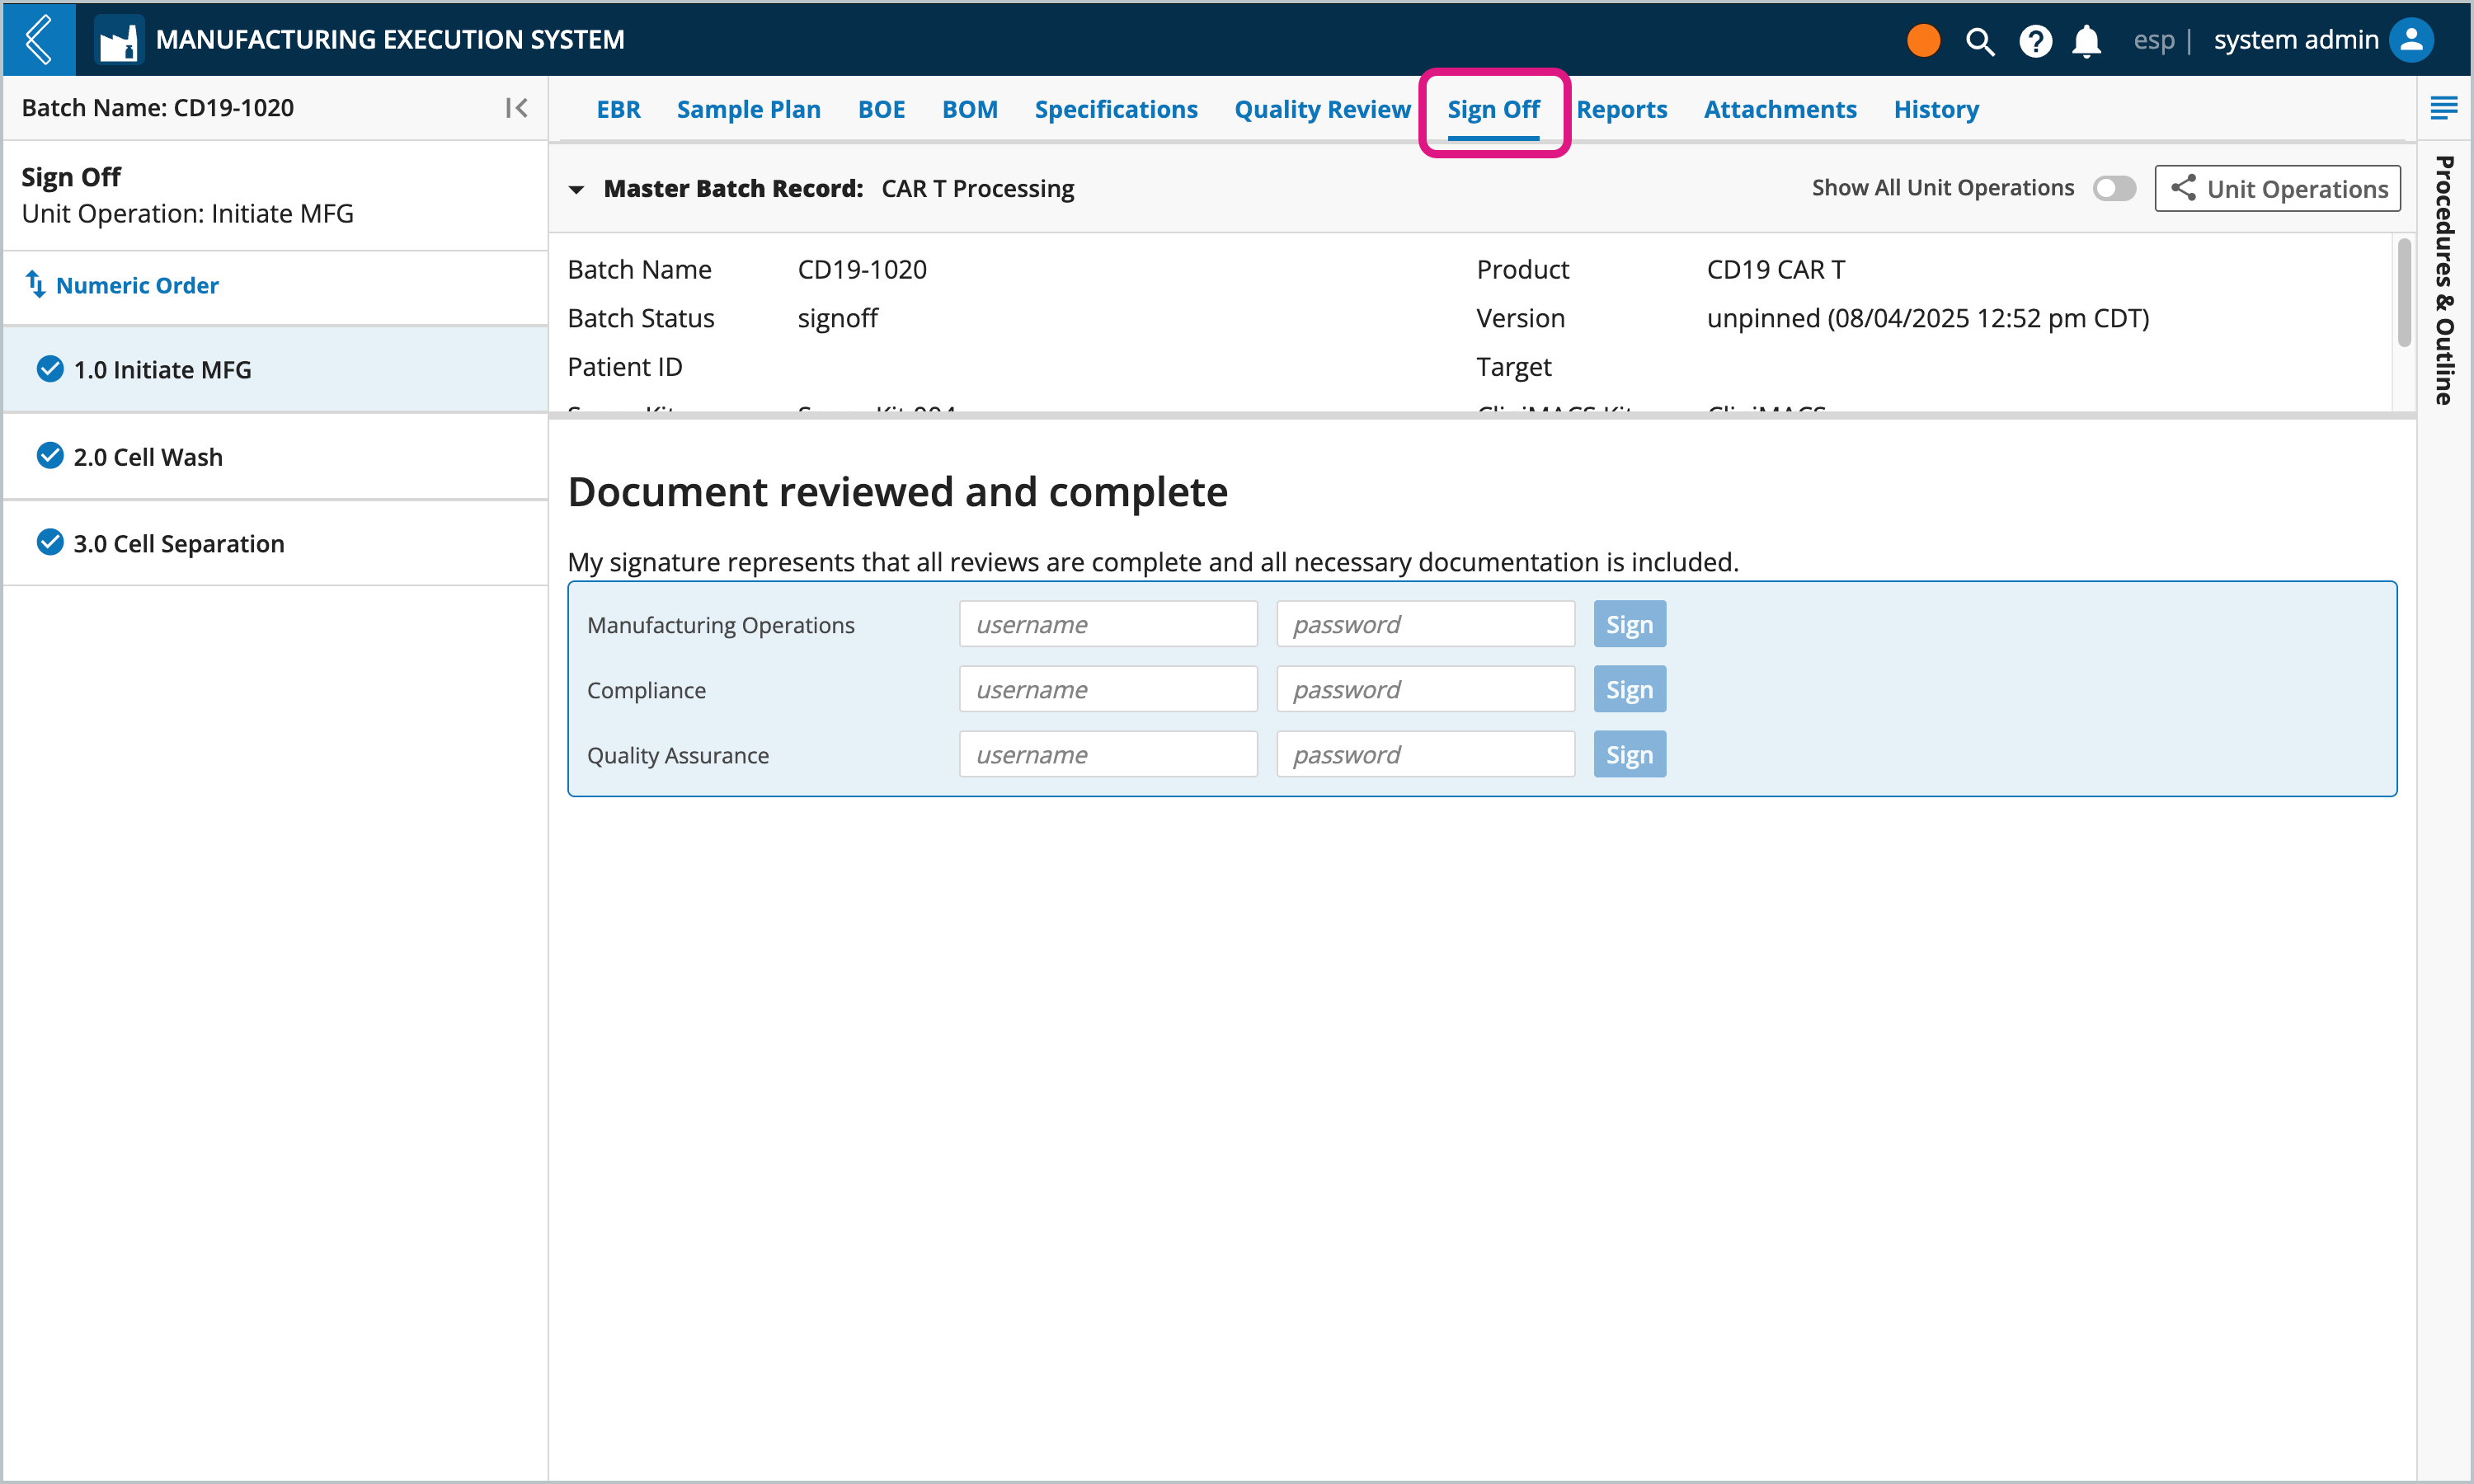This screenshot has height=1484, width=2474.
Task: Focus Quality Assurance username field
Action: 1108,754
